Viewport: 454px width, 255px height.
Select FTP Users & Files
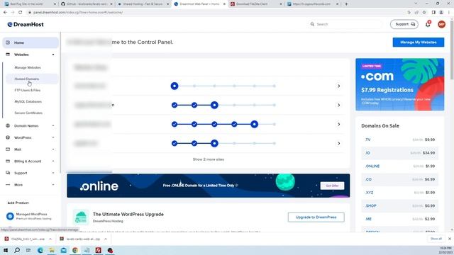tap(28, 90)
